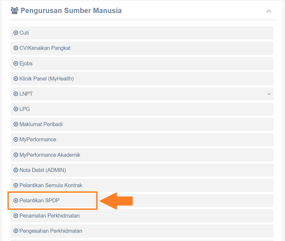Click the circle icon next to Cuti
Viewport: 285px width, 241px height.
[x=16, y=33]
